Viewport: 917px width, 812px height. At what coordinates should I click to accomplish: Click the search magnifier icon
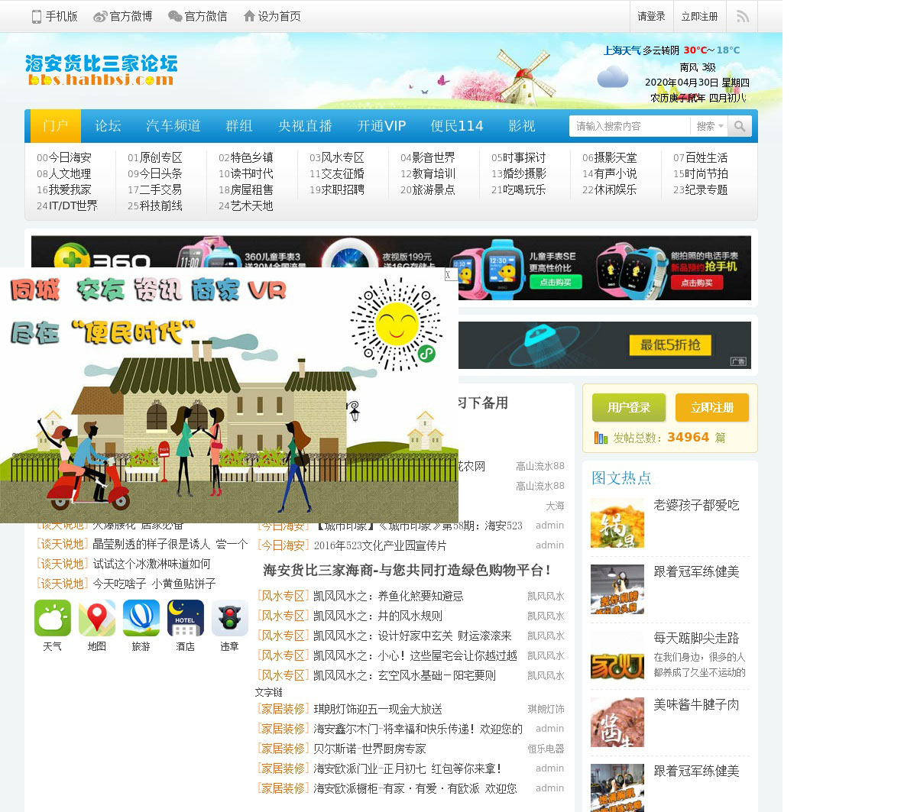[739, 126]
